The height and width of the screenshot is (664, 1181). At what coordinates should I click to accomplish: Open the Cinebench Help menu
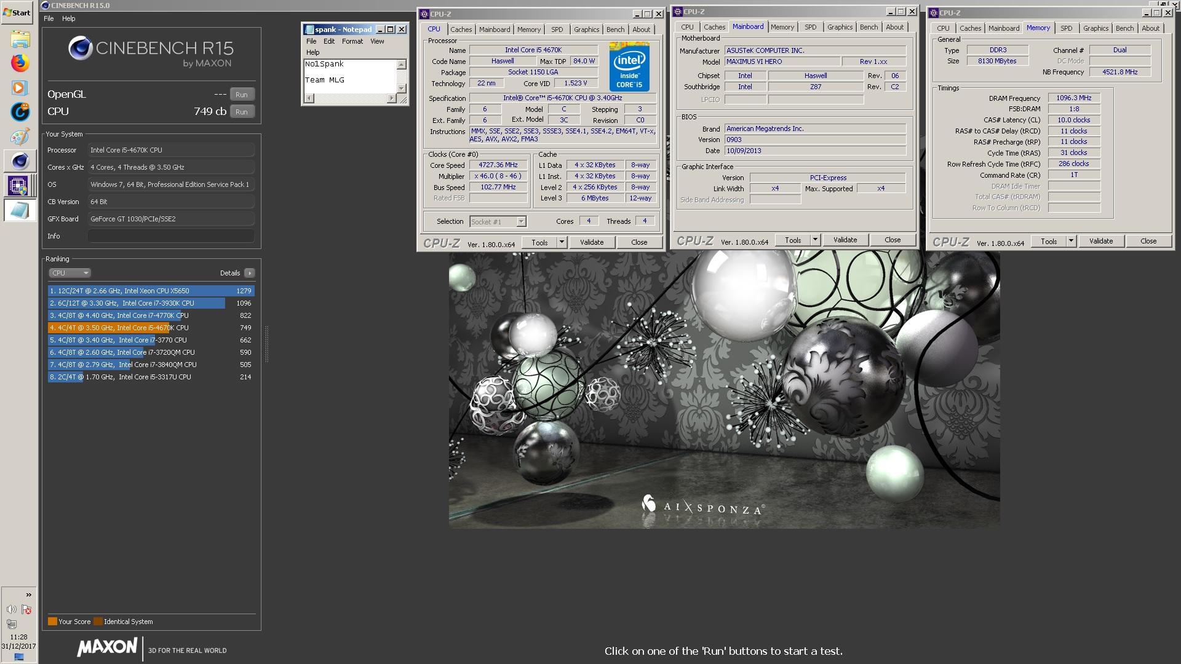point(69,18)
